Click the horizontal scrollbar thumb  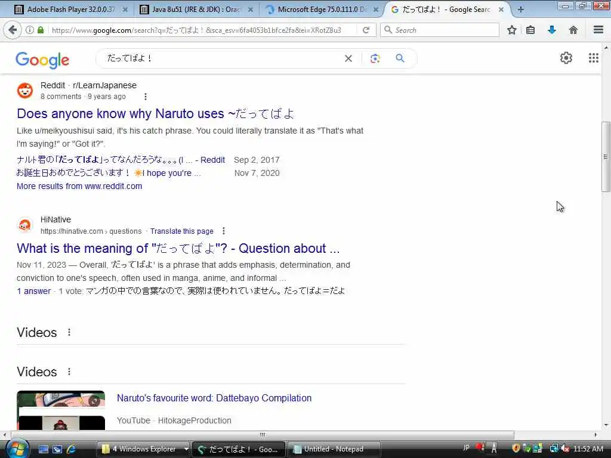tap(263, 435)
